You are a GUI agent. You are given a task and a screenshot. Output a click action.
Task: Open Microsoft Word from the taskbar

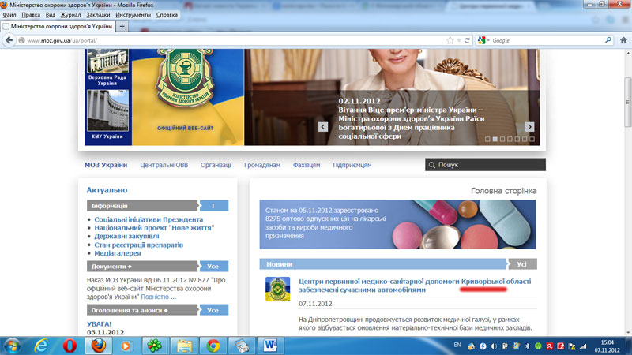coord(269,345)
